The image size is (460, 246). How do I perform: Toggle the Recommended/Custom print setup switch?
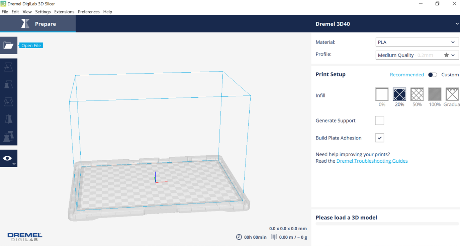coord(433,75)
